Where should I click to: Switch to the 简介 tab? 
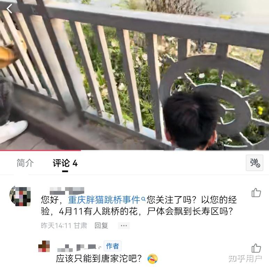(25, 163)
